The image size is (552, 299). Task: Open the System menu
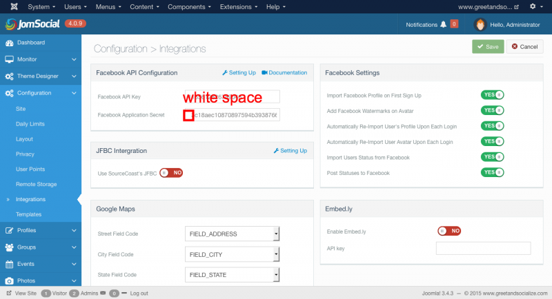41,7
